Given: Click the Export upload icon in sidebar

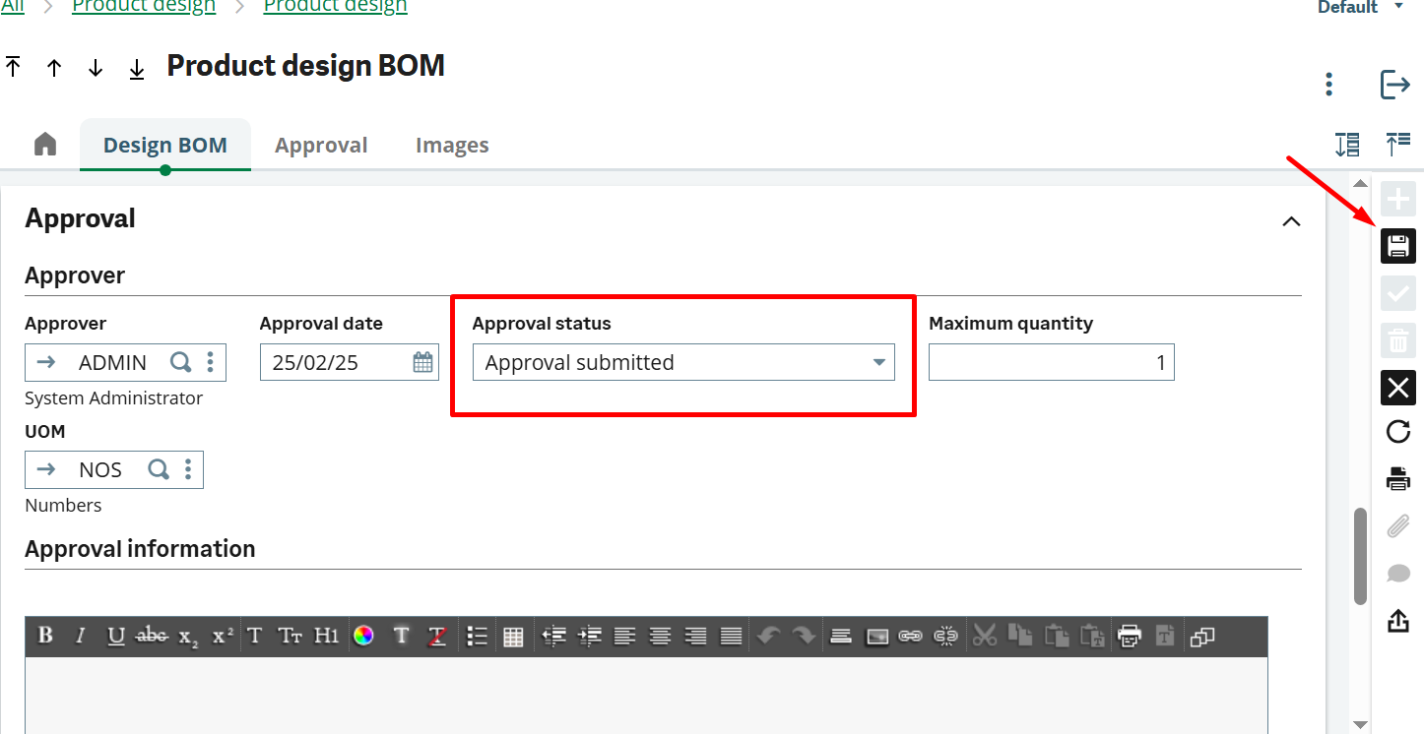Looking at the screenshot, I should 1398,621.
